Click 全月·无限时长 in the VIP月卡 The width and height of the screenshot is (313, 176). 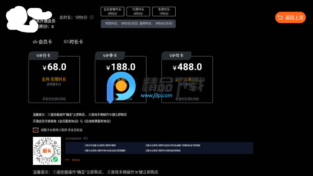tap(54, 79)
